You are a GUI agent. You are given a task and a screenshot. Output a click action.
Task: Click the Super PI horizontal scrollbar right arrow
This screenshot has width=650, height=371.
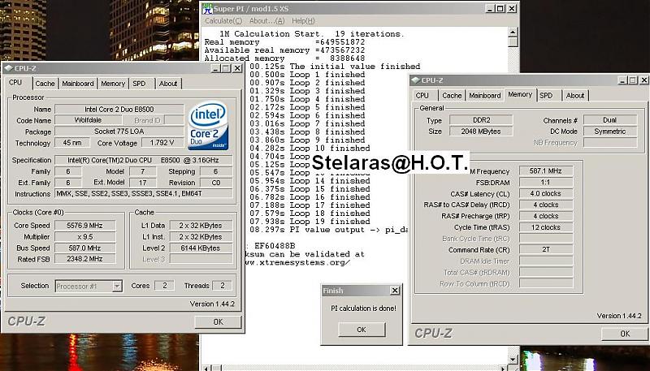click(x=503, y=368)
